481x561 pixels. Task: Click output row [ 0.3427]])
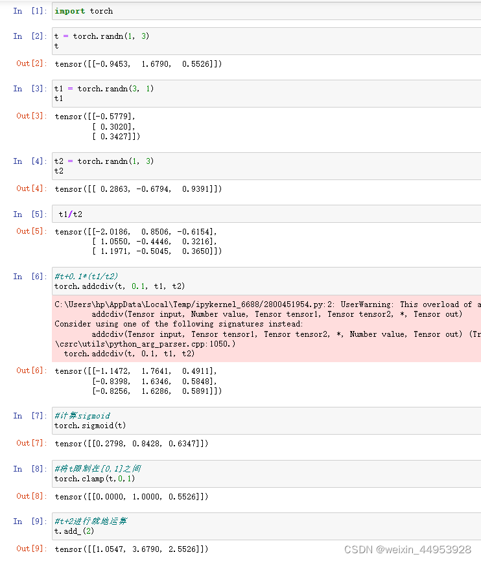coord(116,136)
